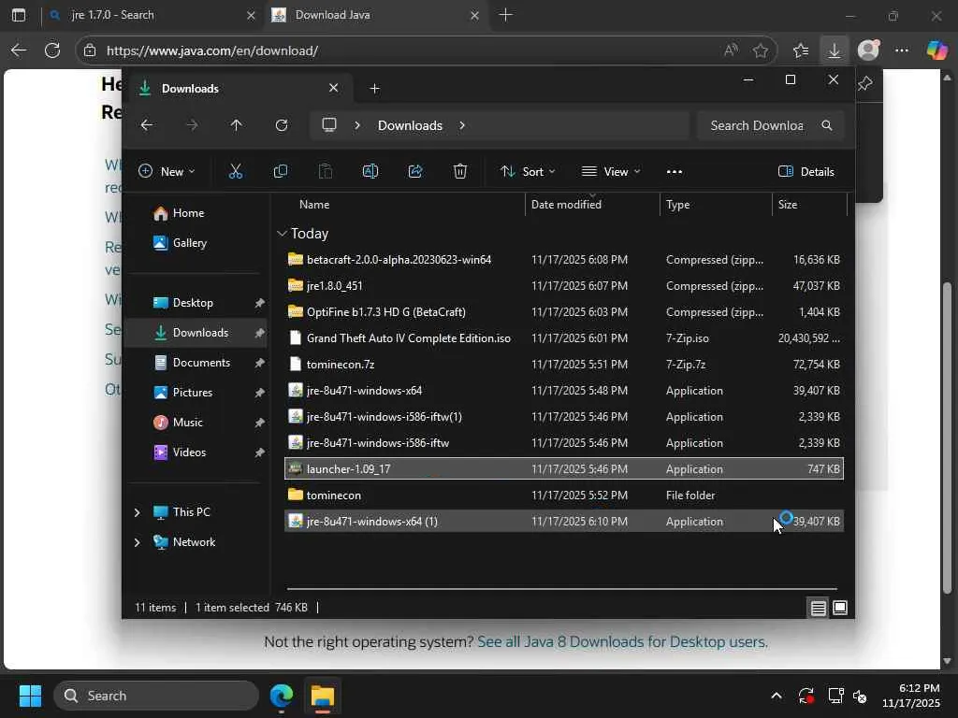This screenshot has width=958, height=718.
Task: Open the Sort dropdown menu
Action: click(528, 171)
